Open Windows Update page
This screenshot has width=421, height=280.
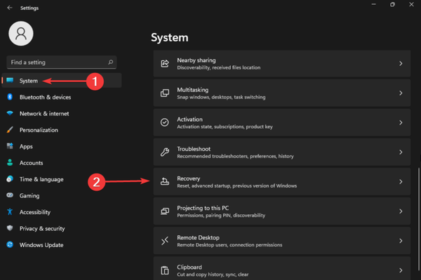pyautogui.click(x=41, y=245)
